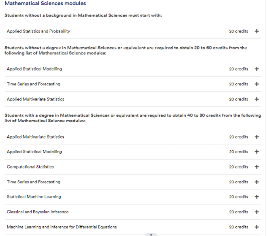Click plus icon for Applied Multivariate Statistics in 20 to 60 credits list

(256, 99)
